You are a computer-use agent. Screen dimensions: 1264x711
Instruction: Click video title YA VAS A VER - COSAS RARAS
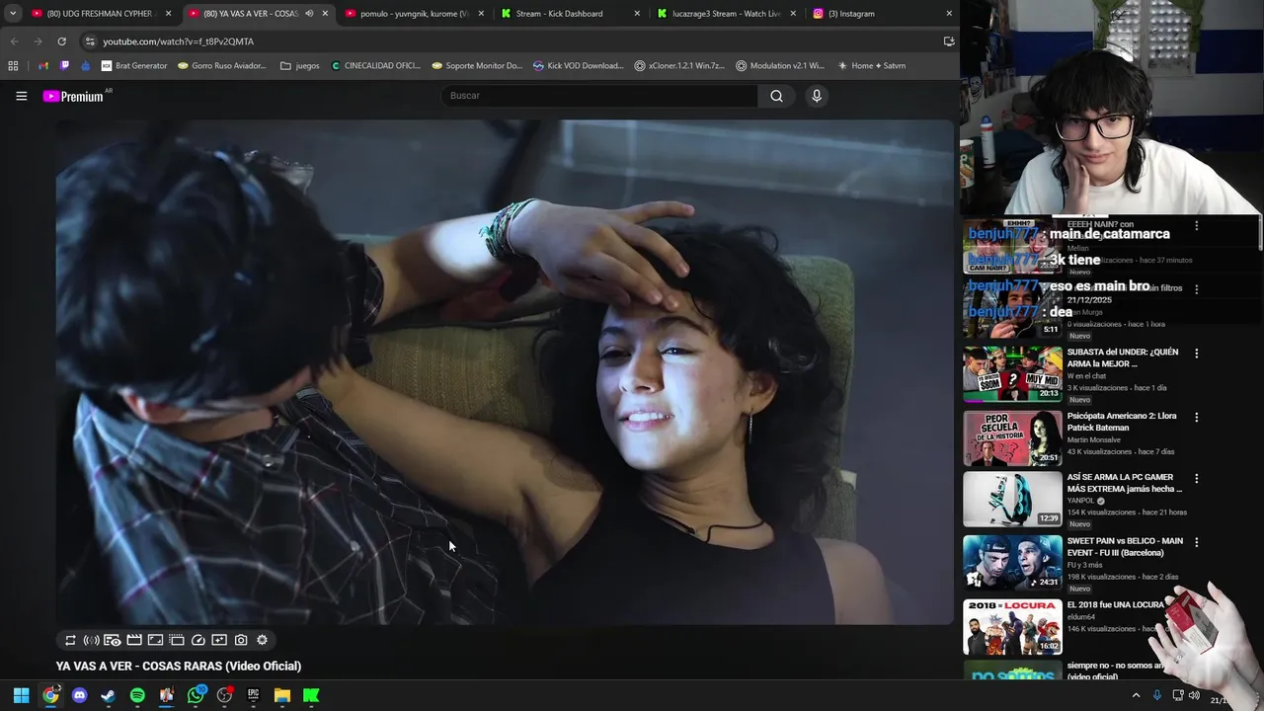tap(179, 667)
